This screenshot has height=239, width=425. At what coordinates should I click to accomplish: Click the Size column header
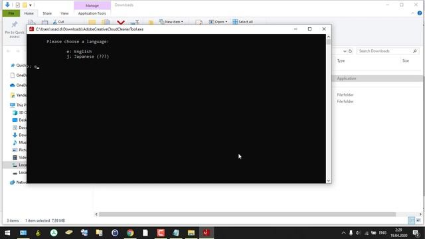[406, 60]
